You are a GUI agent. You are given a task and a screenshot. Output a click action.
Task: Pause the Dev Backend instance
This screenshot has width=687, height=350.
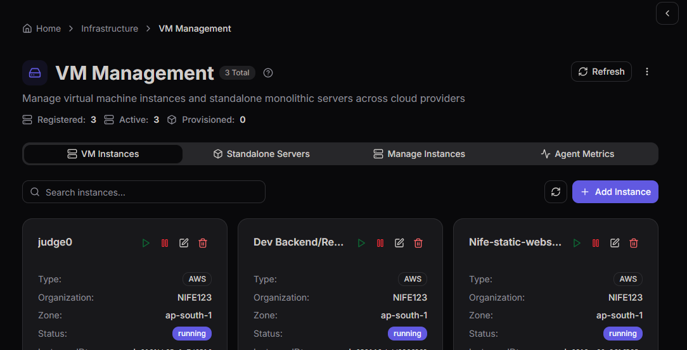pyautogui.click(x=380, y=243)
